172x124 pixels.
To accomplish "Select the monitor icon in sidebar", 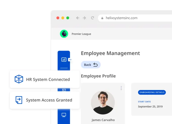I will pyautogui.click(x=64, y=115).
